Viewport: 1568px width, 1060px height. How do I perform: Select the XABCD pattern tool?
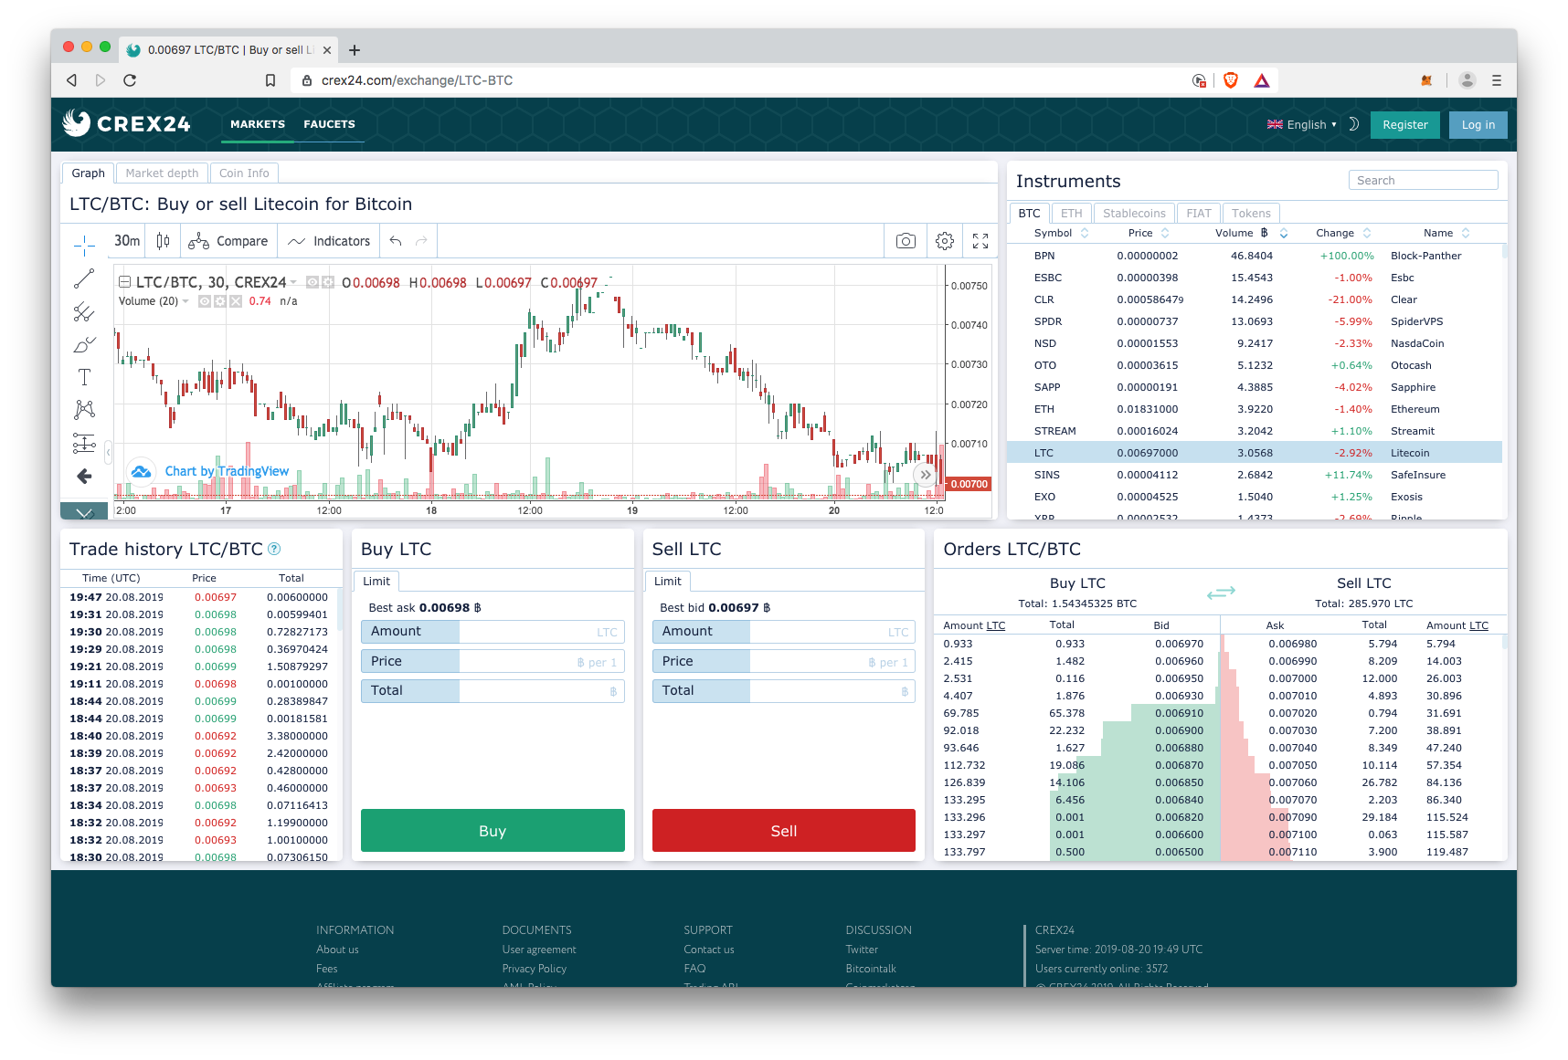[84, 410]
